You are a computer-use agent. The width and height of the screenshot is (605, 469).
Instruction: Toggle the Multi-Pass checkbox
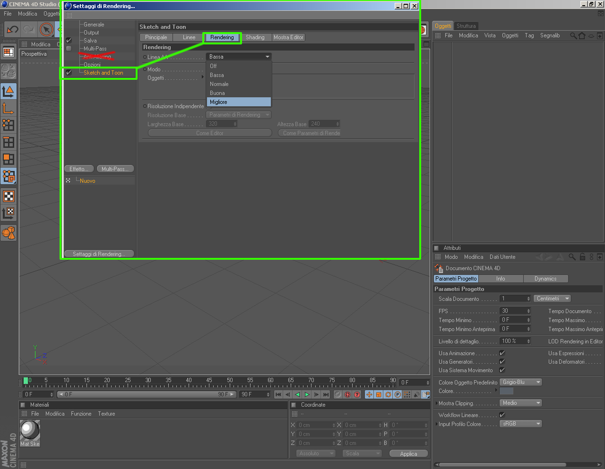[x=69, y=49]
